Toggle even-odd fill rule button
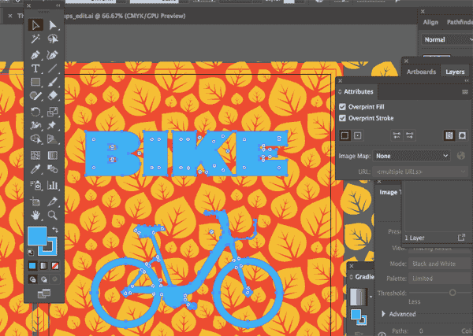The image size is (473, 336). (x=462, y=135)
